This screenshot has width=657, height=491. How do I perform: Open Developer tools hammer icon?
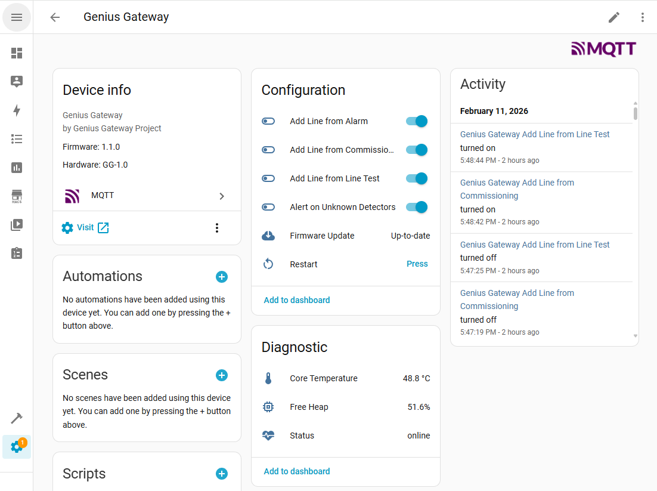pos(17,418)
